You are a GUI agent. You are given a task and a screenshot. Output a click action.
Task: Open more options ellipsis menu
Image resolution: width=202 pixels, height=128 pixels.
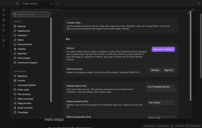[x=198, y=10]
